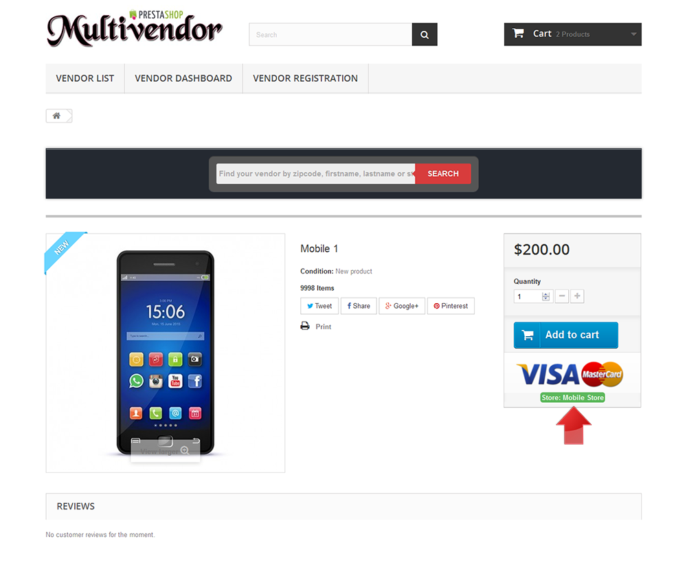Viewport: 687px width, 563px height.
Task: Click quantity spinner arrows in field
Action: click(x=545, y=296)
